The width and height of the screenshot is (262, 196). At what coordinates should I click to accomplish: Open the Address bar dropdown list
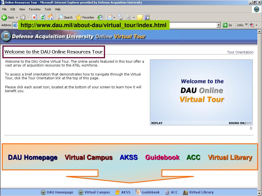pos(219,25)
